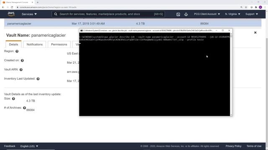The width and height of the screenshot is (268, 150).
Task: Click the 4.3 TB size cell in row
Action: click(140, 24)
